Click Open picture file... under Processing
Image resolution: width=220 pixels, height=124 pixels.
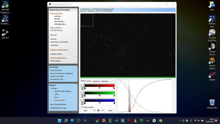57,70
